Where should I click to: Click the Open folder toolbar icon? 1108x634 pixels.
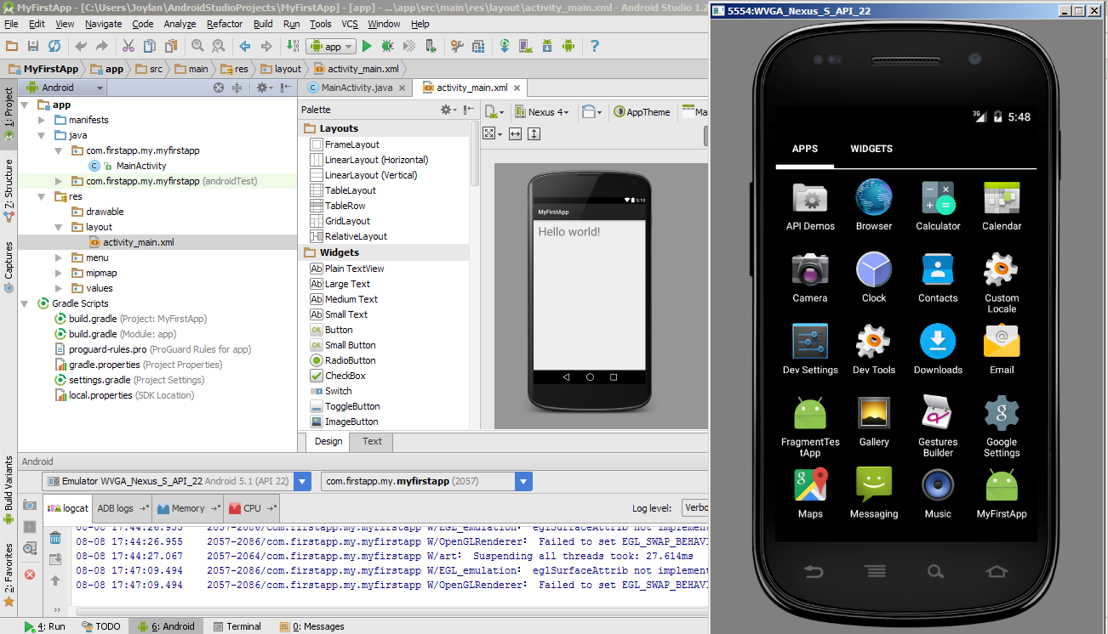coord(12,46)
